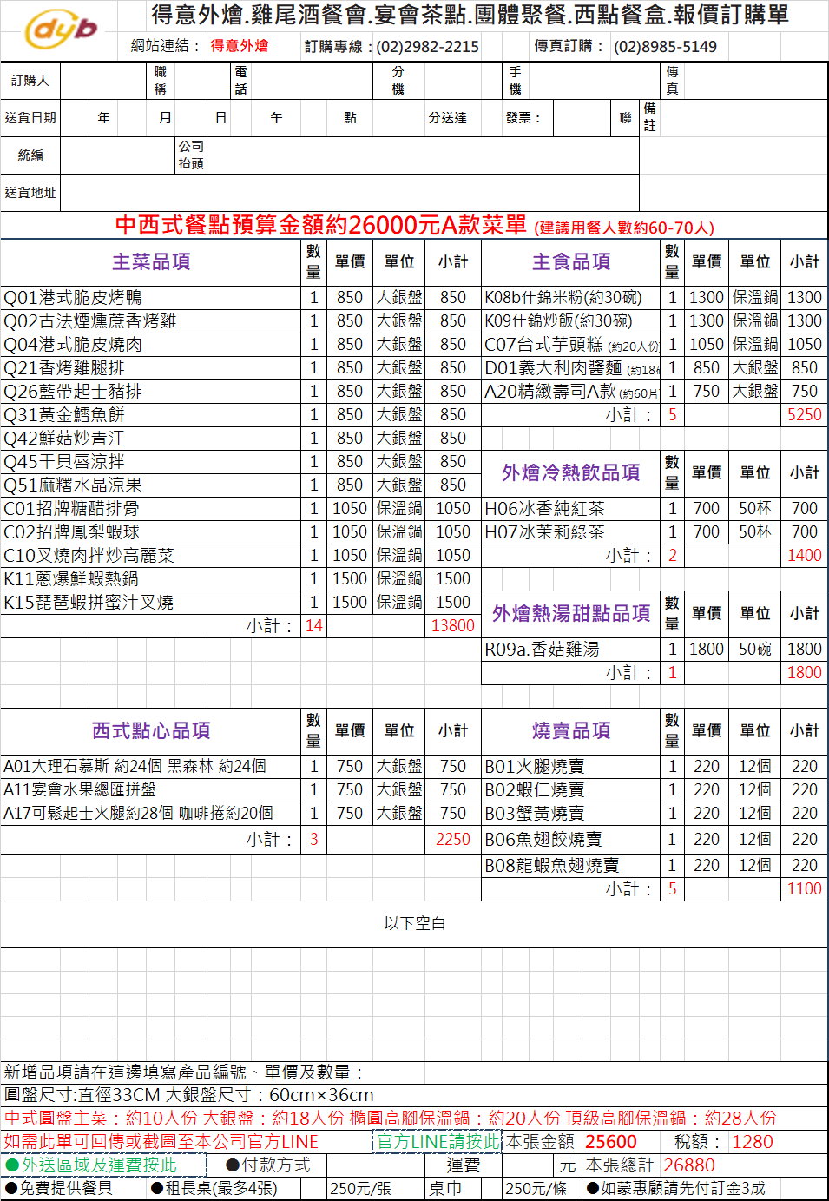Viewport: 829px width, 1201px height.
Task: Click the B01火腿燒賣 item cell
Action: (x=570, y=766)
